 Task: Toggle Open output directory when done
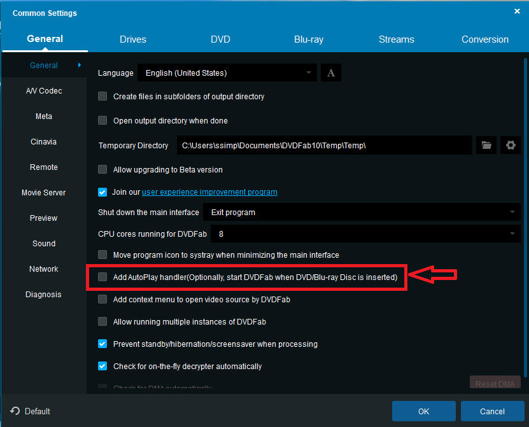[102, 120]
